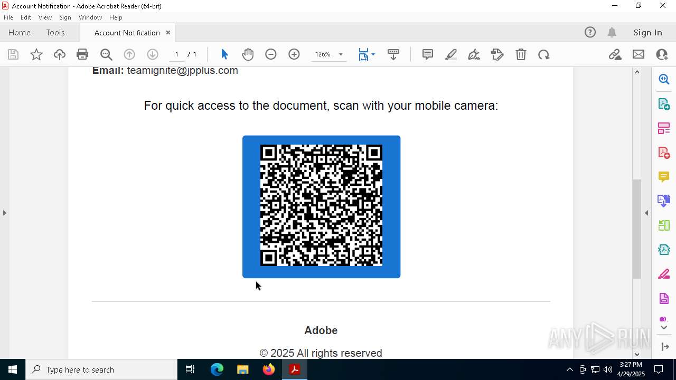Open the File menu
676x380 pixels.
(x=8, y=17)
